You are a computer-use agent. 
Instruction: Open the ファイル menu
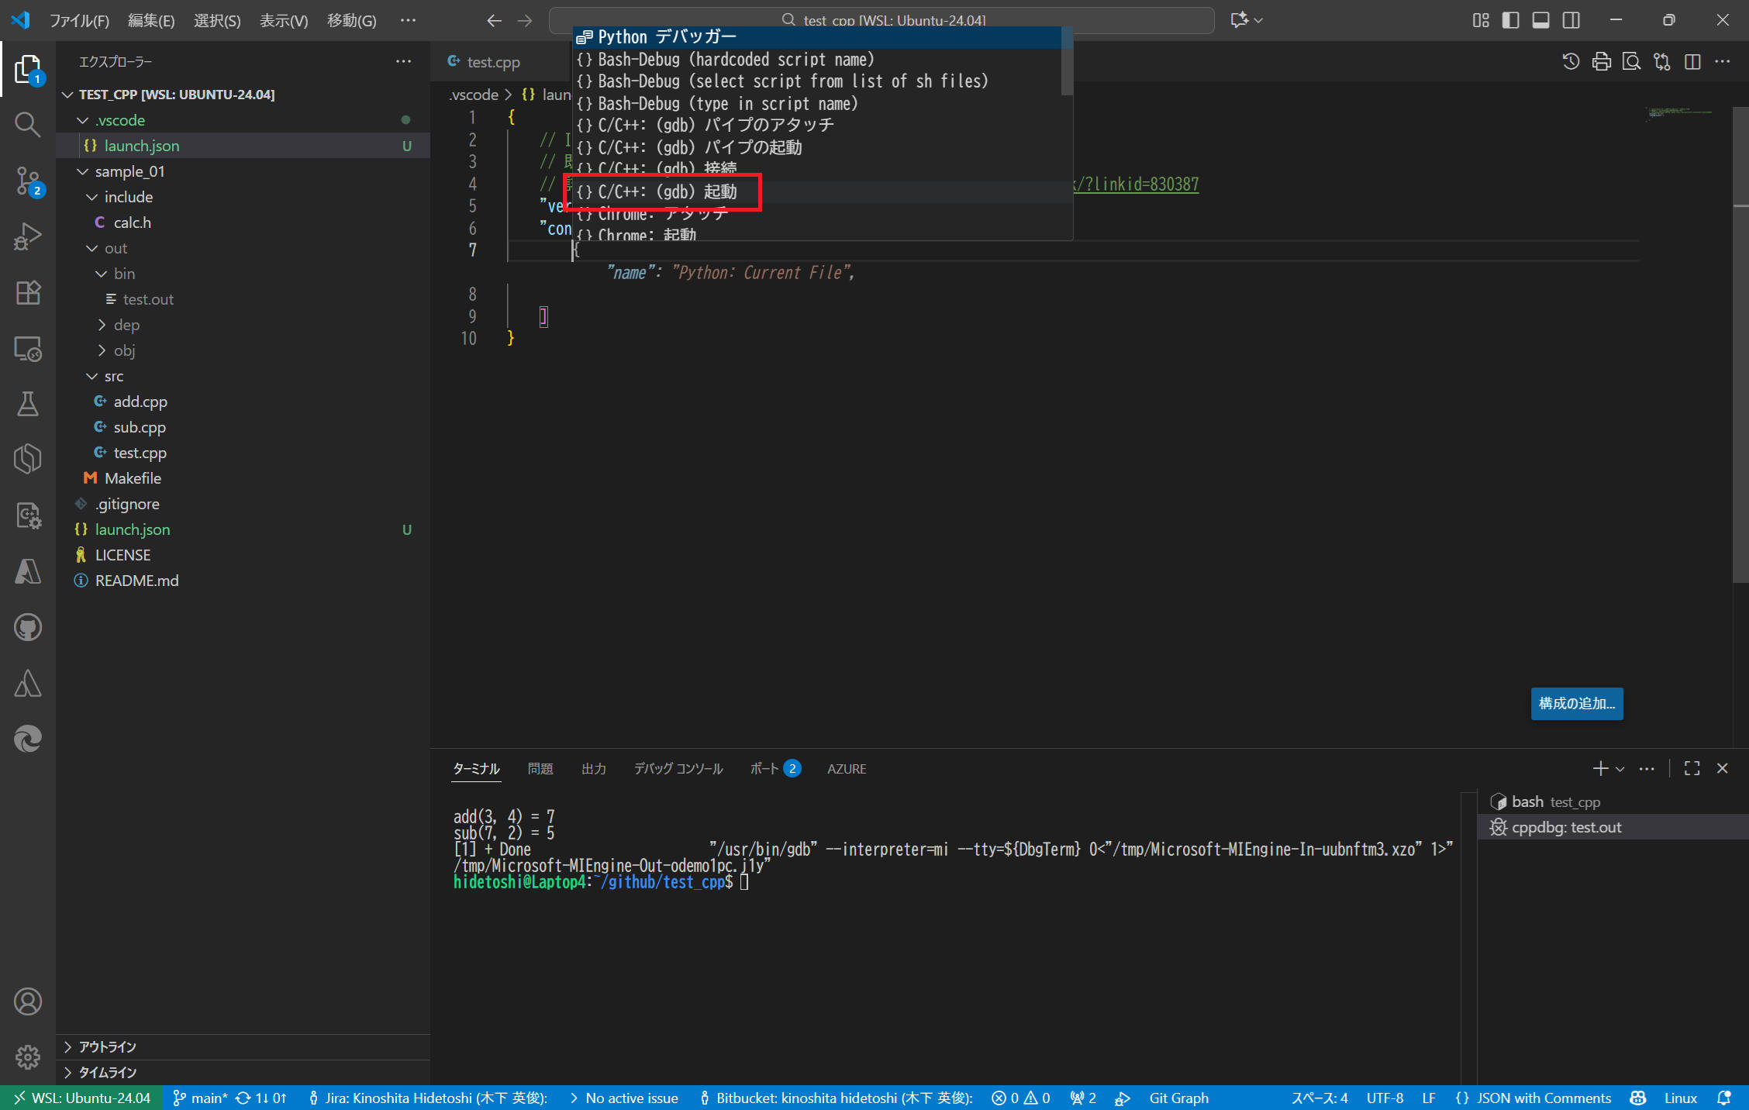(80, 21)
